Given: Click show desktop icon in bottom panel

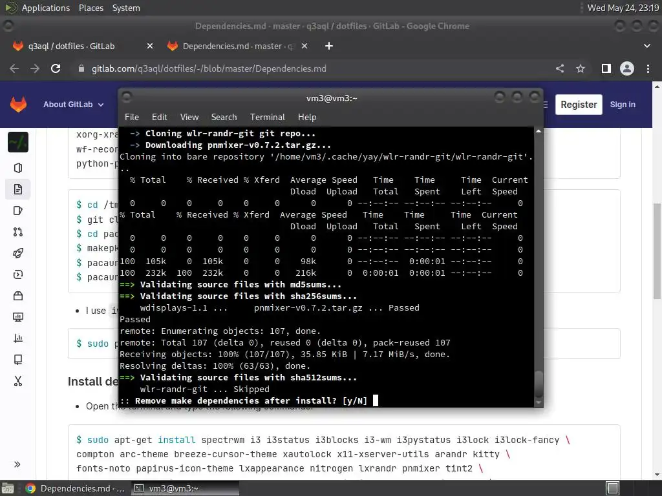Looking at the screenshot, I should [8, 488].
